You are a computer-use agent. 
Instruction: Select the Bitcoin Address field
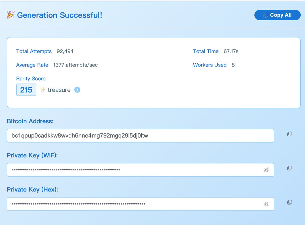coord(141,136)
